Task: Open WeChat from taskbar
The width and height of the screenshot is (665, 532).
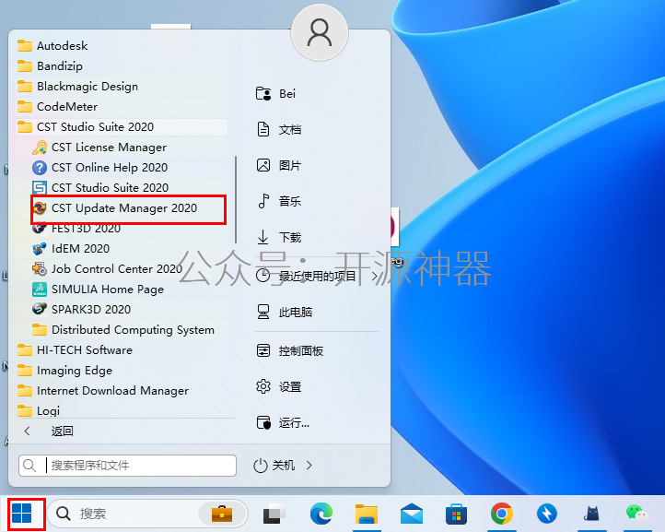Action: point(636,514)
